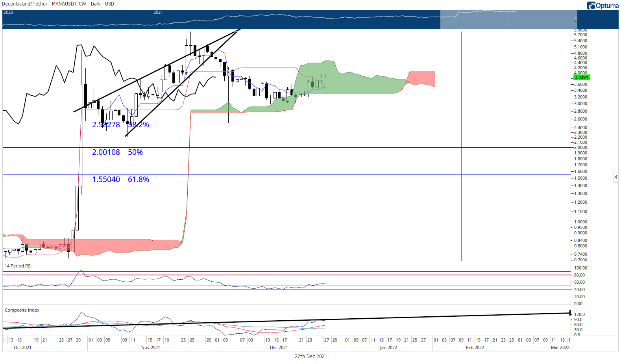Select the 1.55040 61.8% retracement label
The width and height of the screenshot is (621, 364).
pos(120,179)
